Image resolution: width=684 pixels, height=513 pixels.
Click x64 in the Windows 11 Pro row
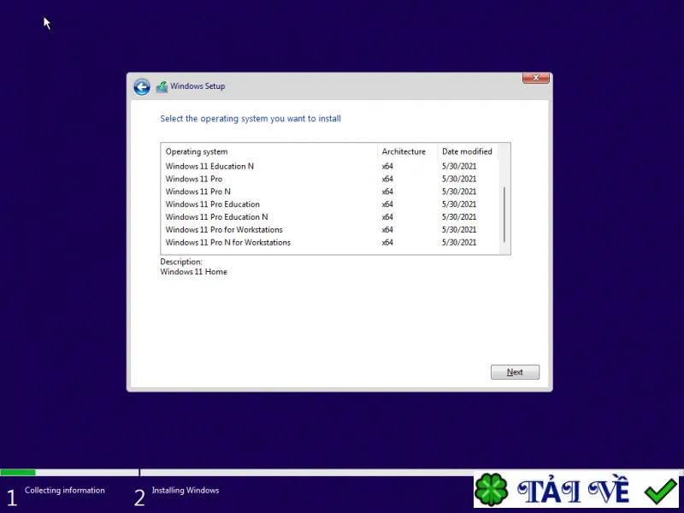pyautogui.click(x=387, y=179)
